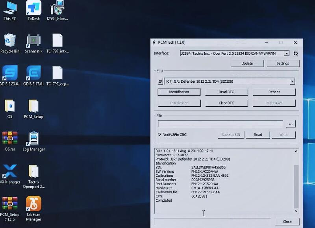Open the This PC desktop icon
315x228 pixels.
[9, 10]
